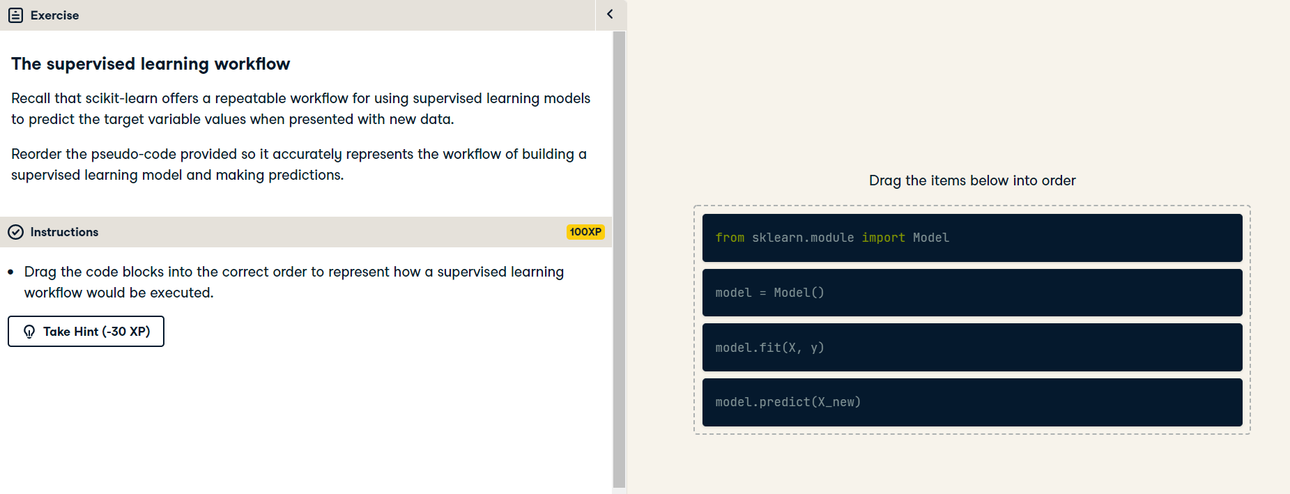Click the word 'import' in first block
Image resolution: width=1290 pixels, height=494 pixels.
tap(883, 238)
